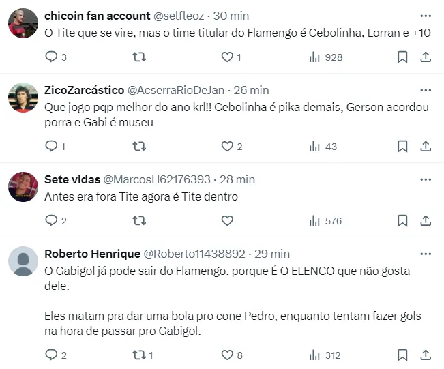This screenshot has width=444, height=369.
Task: Open more options on chicoin fan account tweet
Action: click(x=426, y=15)
